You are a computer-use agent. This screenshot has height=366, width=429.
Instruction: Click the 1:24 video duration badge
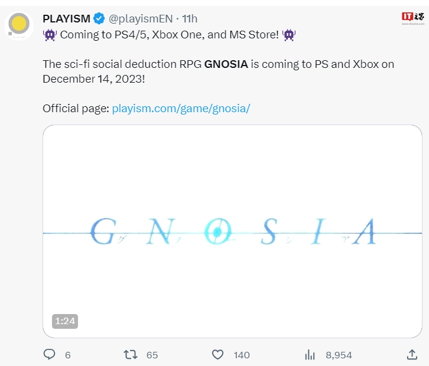pos(65,321)
